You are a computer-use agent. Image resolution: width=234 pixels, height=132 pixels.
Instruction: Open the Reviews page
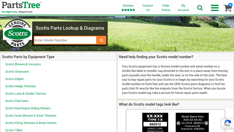pyautogui.click(x=128, y=6)
